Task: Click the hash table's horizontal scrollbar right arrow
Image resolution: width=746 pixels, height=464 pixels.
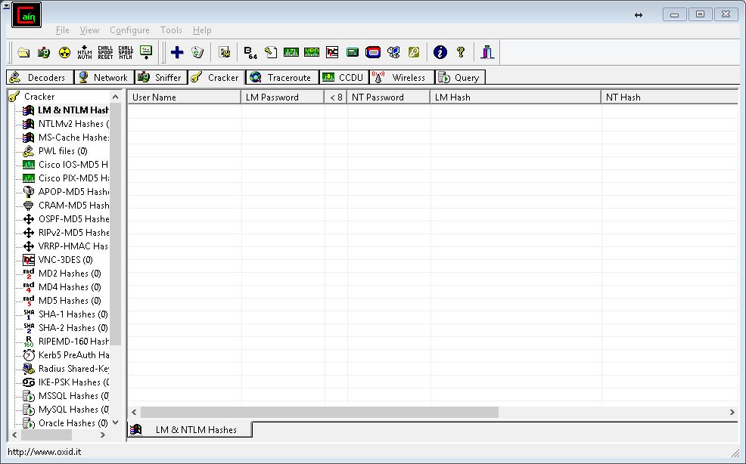Action: [x=732, y=412]
